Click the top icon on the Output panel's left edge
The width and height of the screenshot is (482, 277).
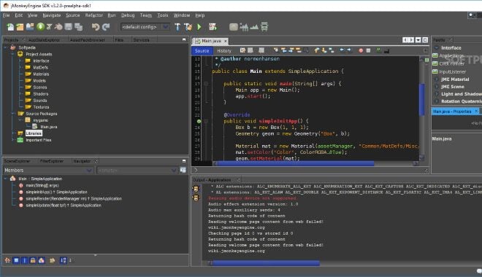[x=196, y=188]
